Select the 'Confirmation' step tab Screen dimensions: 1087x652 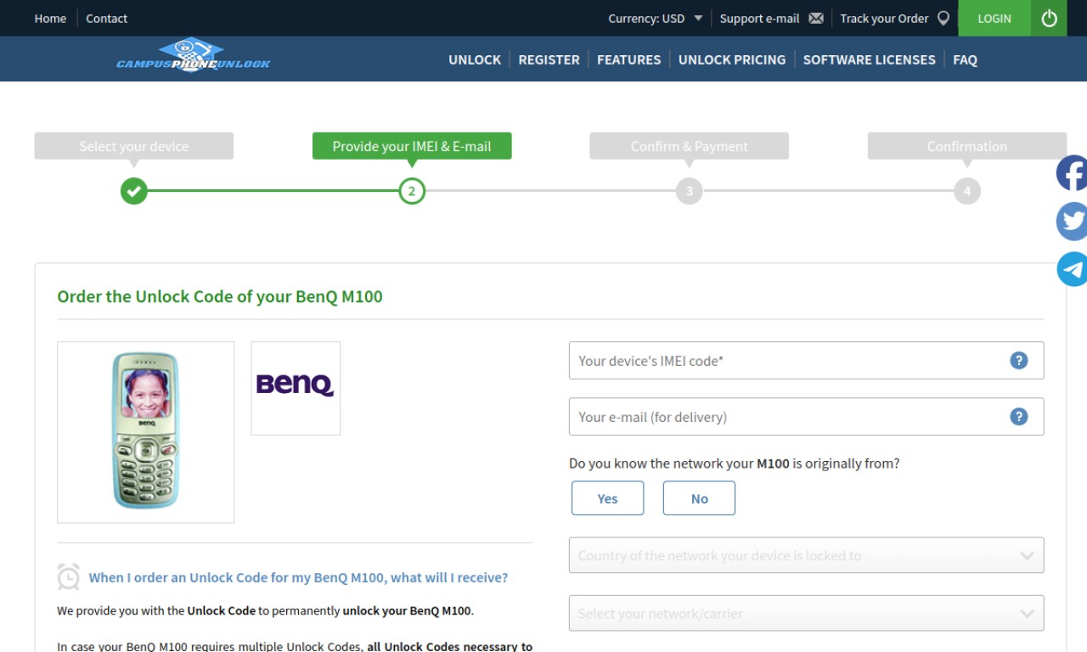tap(966, 146)
